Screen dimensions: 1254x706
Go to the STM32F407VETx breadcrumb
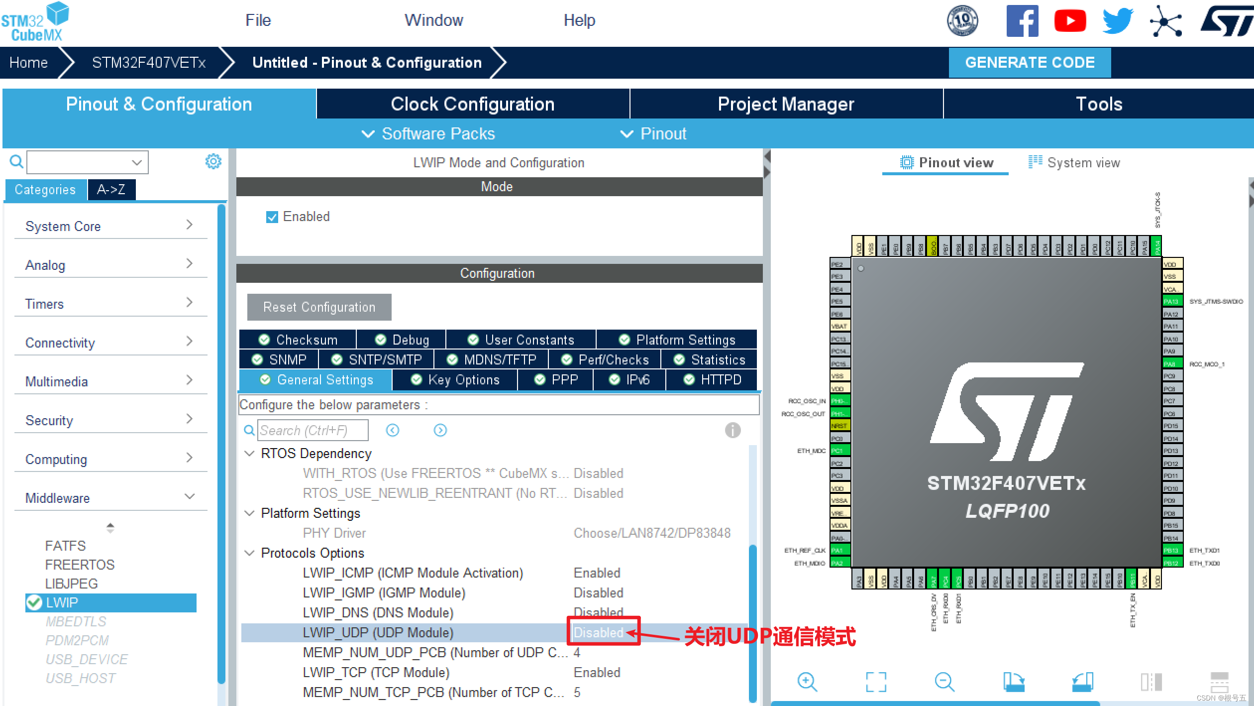pyautogui.click(x=148, y=62)
